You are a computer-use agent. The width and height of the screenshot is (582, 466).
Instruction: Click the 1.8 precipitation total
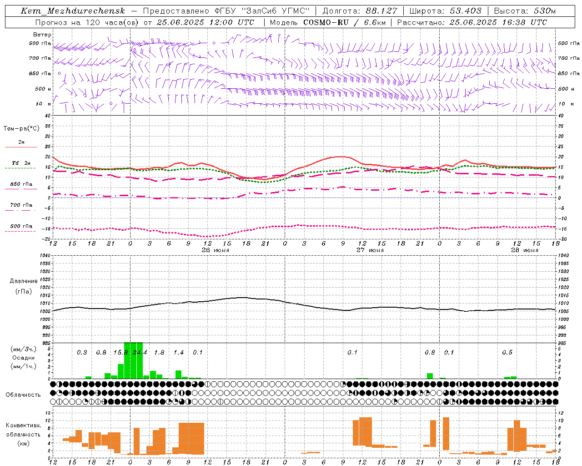(x=159, y=352)
